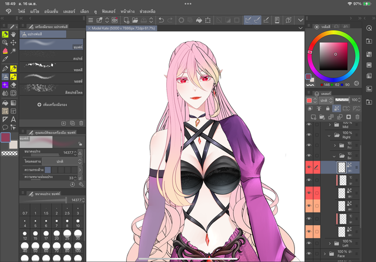Screen dimensions: 376x262
Task: Open the help question-mark icon
Action: click(x=288, y=20)
